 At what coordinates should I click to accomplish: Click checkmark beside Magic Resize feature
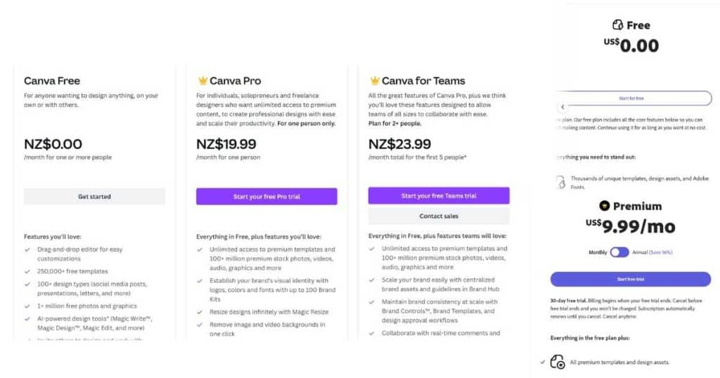pos(200,312)
